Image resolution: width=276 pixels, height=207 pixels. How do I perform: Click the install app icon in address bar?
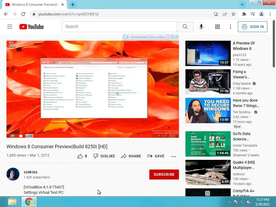[x=216, y=14]
